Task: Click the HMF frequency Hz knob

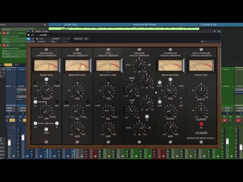Action: (x=132, y=90)
